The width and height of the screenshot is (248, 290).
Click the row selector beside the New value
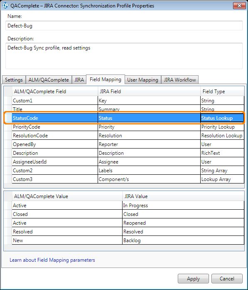[x=8, y=240]
